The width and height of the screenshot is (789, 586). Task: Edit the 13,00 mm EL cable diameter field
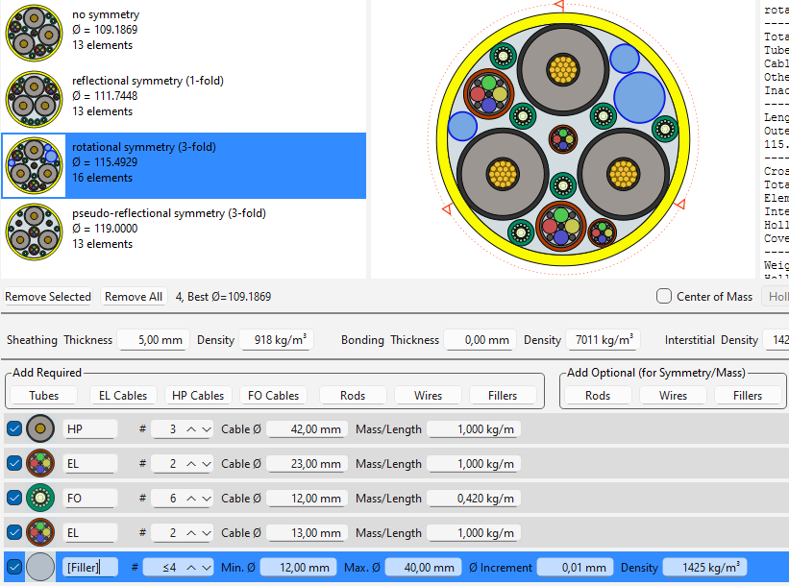coord(306,532)
